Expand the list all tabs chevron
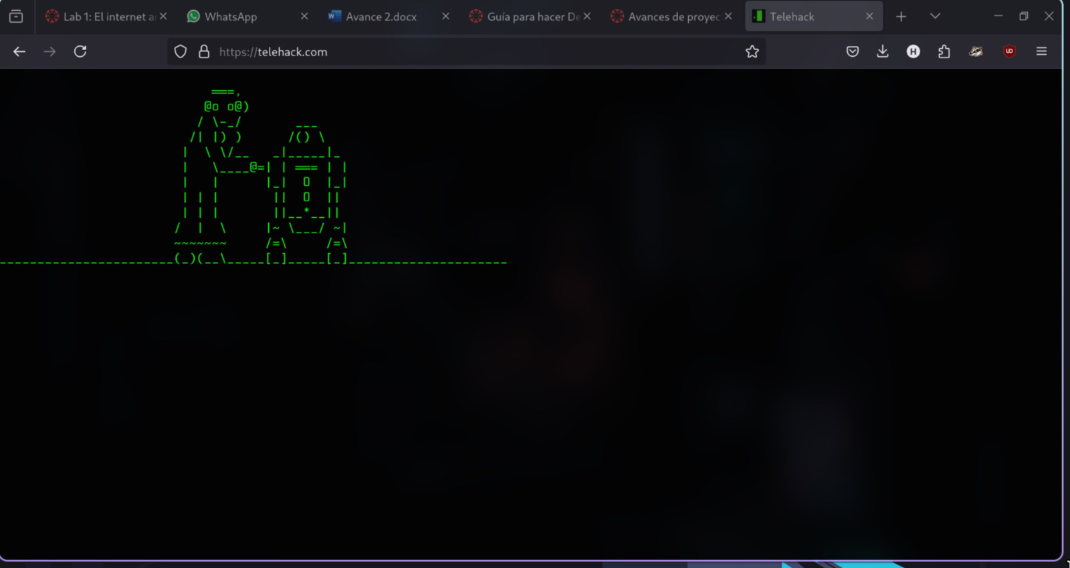1070x568 pixels. coord(935,16)
